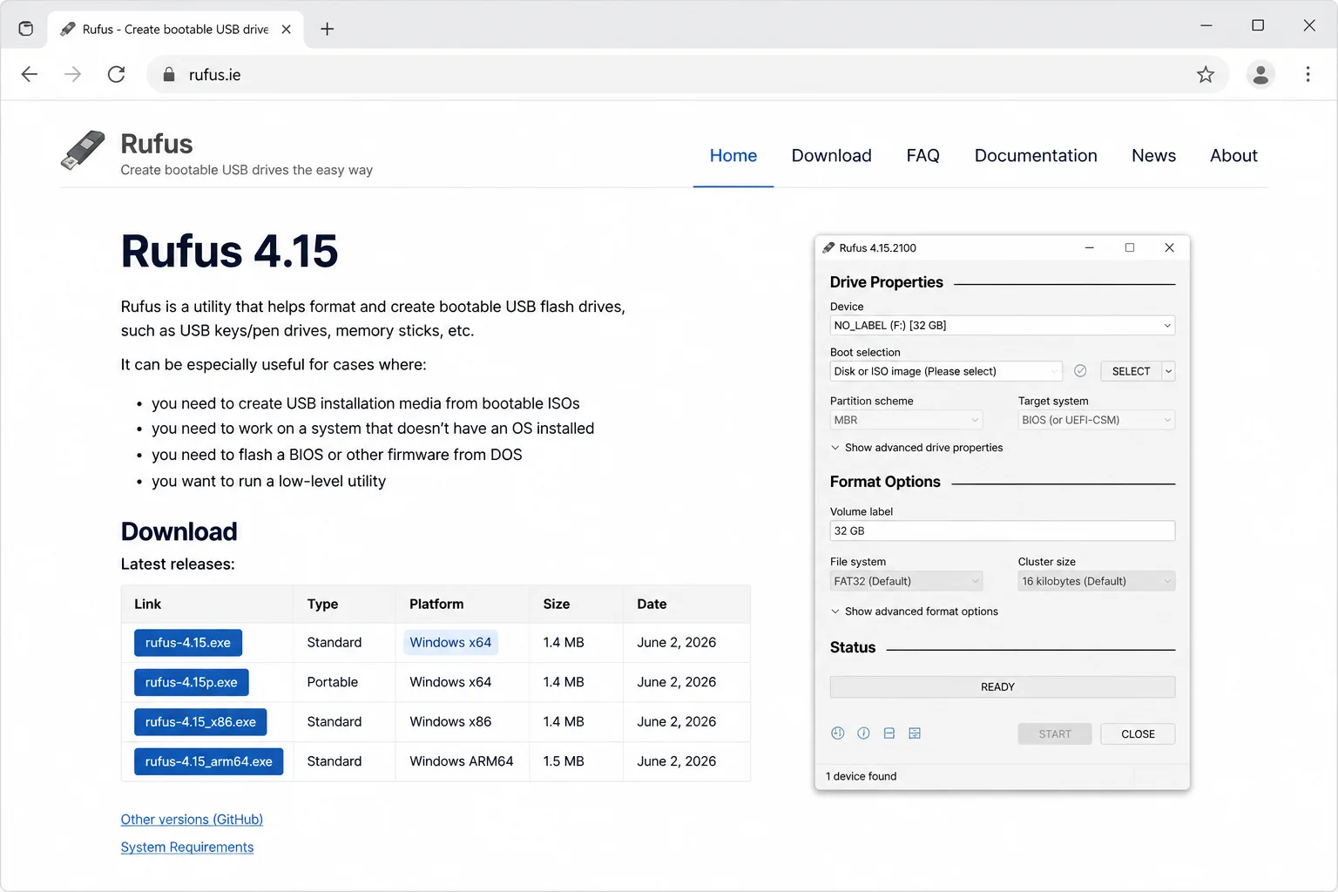Open the News nav item
The image size is (1338, 892).
point(1153,156)
